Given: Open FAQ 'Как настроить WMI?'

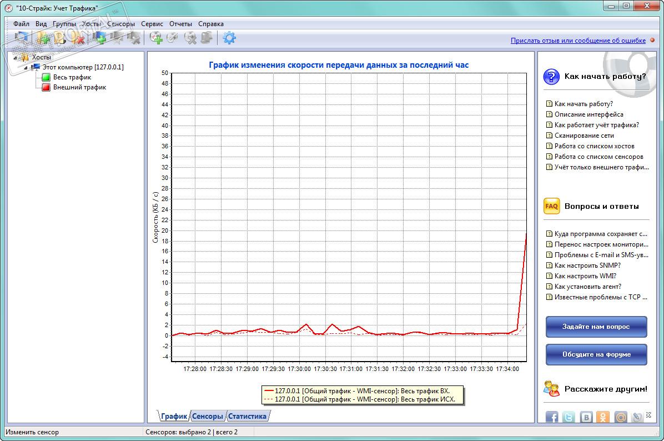Looking at the screenshot, I should 585,276.
